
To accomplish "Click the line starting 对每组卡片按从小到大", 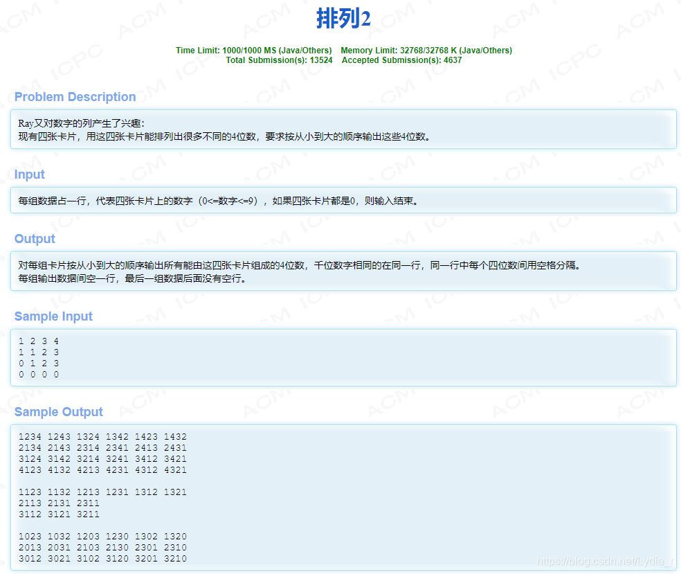I will coord(300,265).
